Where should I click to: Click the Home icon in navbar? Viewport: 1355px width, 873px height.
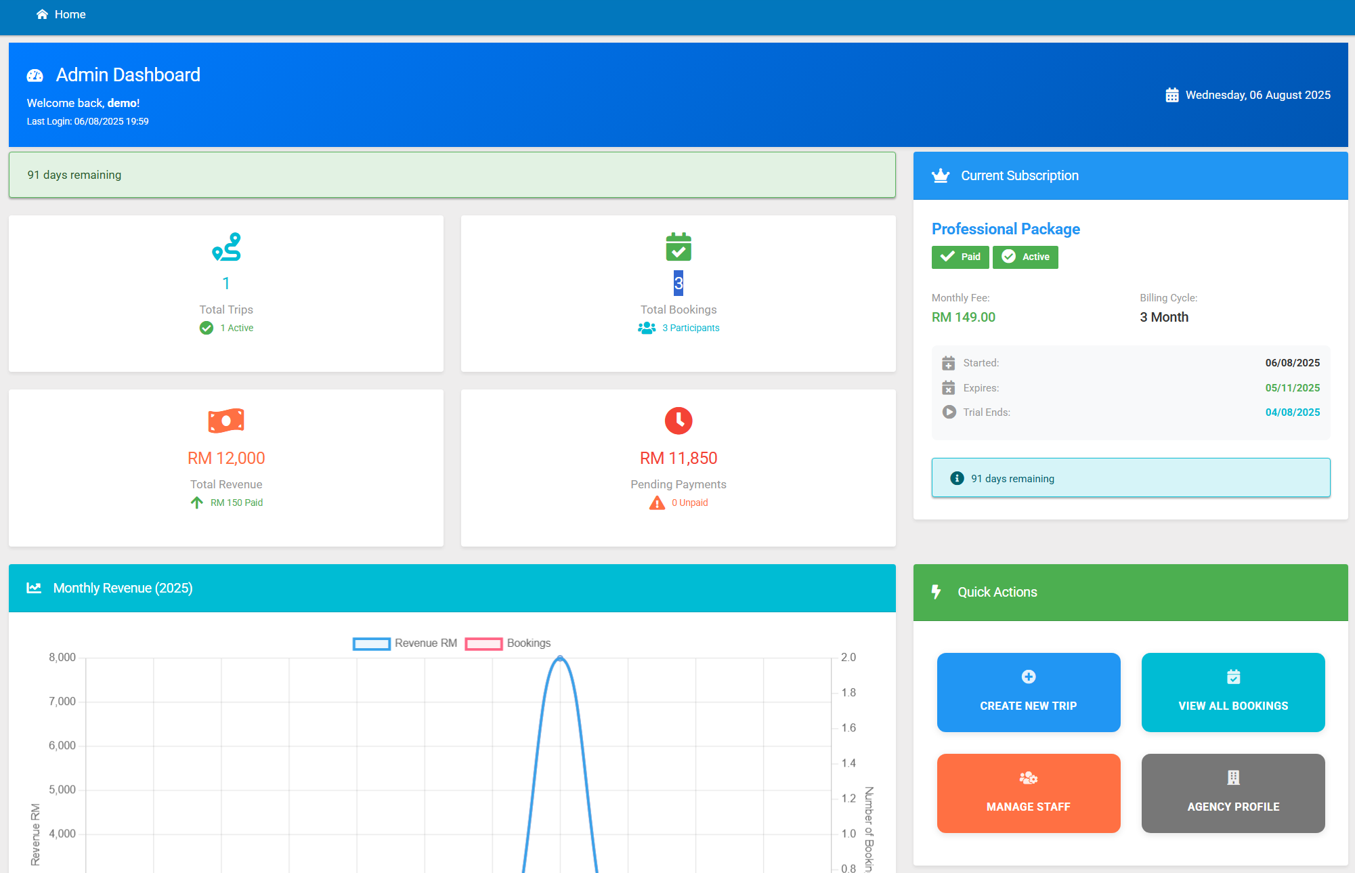click(42, 14)
